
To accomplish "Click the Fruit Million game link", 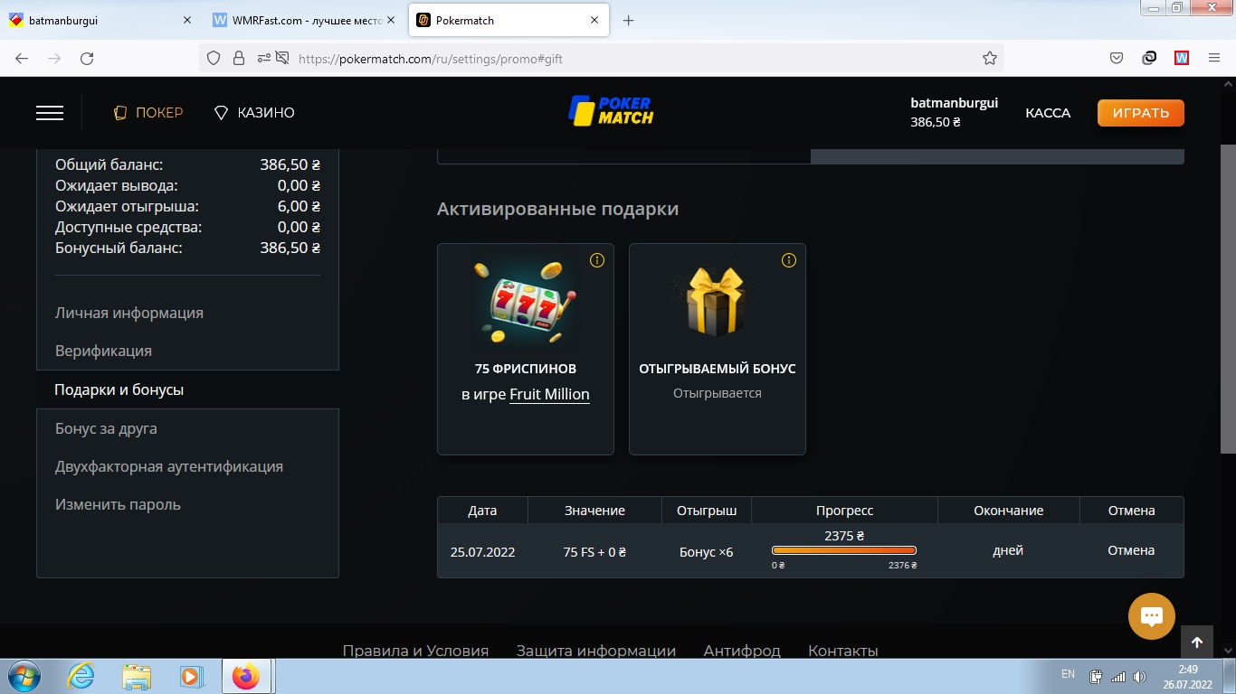I will [549, 394].
